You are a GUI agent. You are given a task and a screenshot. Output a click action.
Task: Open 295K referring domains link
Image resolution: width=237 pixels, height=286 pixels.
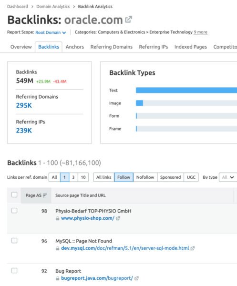click(24, 105)
